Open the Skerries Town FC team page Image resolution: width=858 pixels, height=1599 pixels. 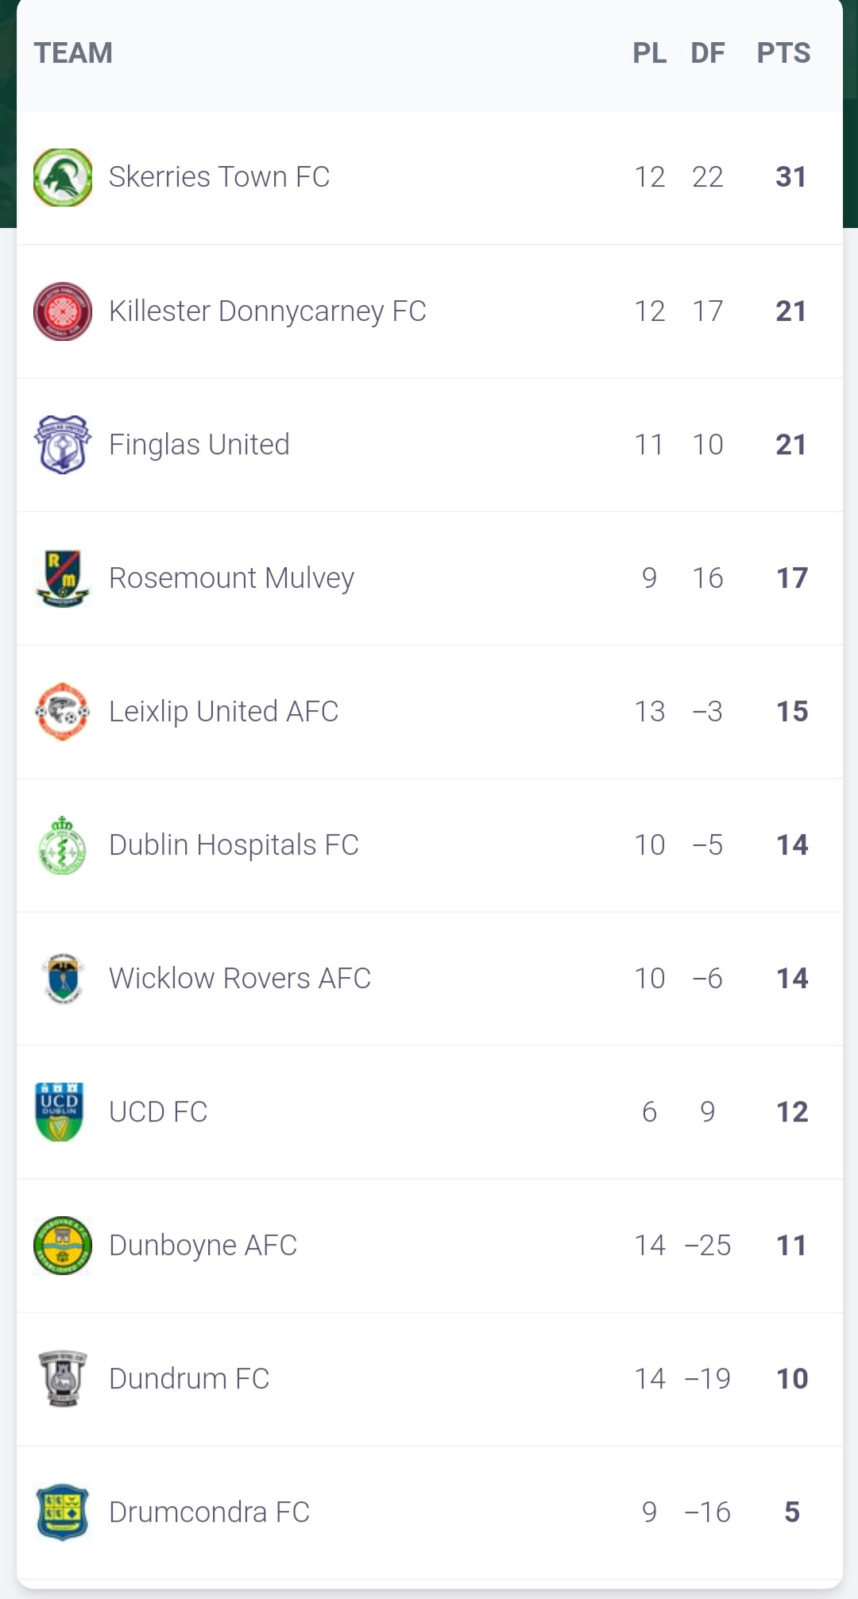tap(219, 176)
